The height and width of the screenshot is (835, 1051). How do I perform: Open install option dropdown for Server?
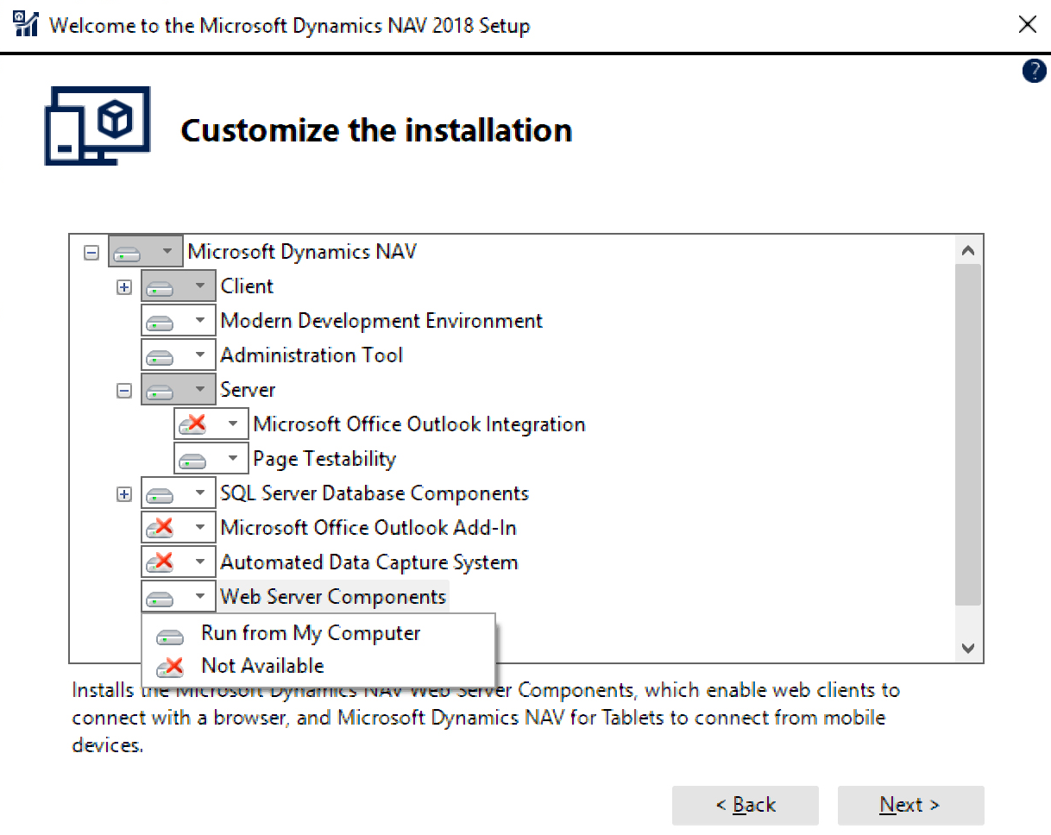tap(200, 390)
